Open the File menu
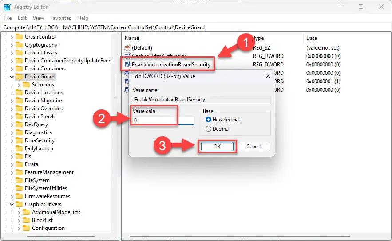This screenshot has height=241, width=392. pyautogui.click(x=8, y=18)
